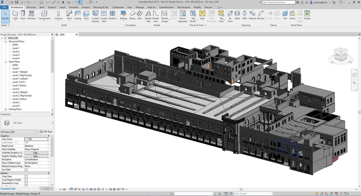Open the work plane Viewer

click(307, 16)
